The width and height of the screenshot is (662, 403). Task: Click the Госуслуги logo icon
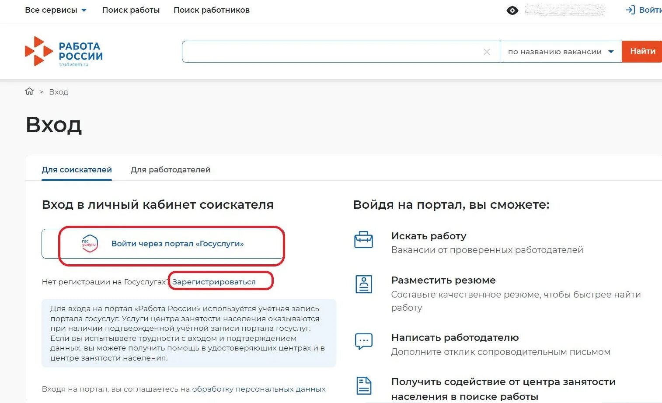pos(90,244)
